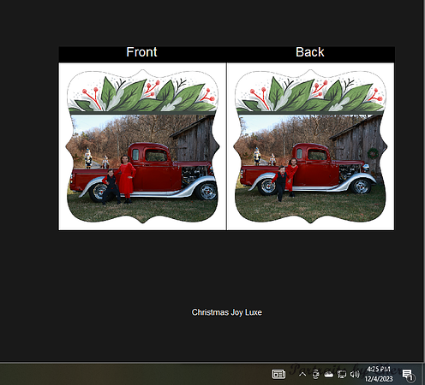This screenshot has width=425, height=385.
Task: Open the network status tray icon
Action: [342, 374]
